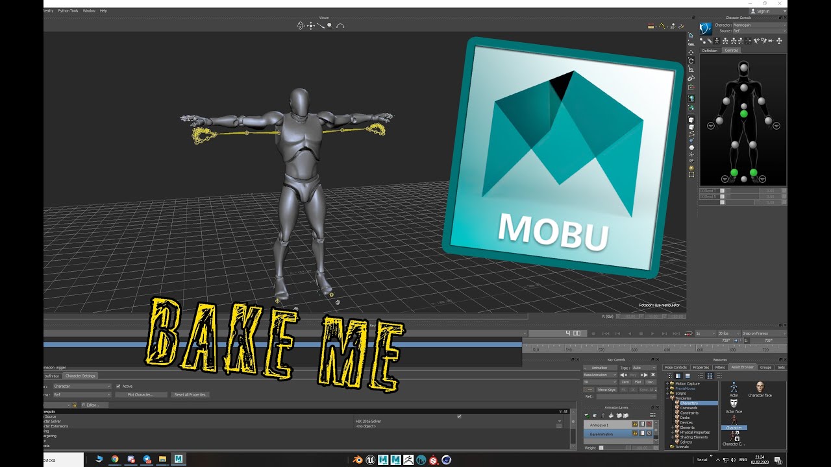Click the Reset All Properties button

tap(190, 394)
